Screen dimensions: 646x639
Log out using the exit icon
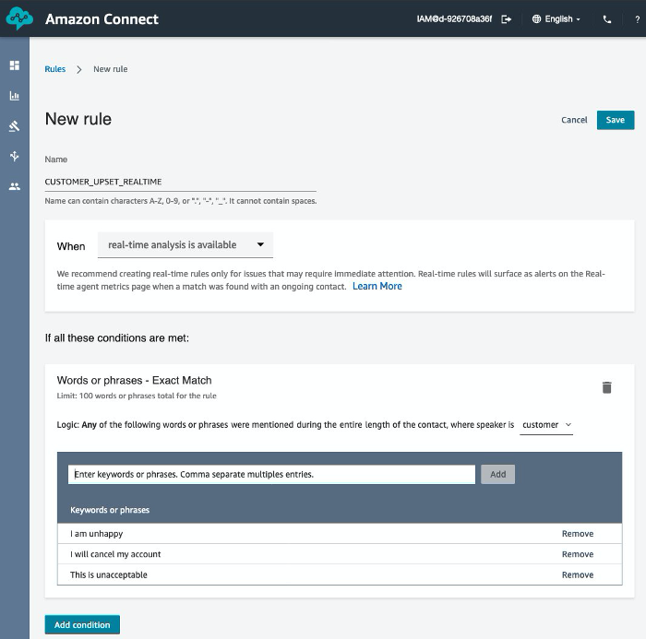click(x=506, y=19)
